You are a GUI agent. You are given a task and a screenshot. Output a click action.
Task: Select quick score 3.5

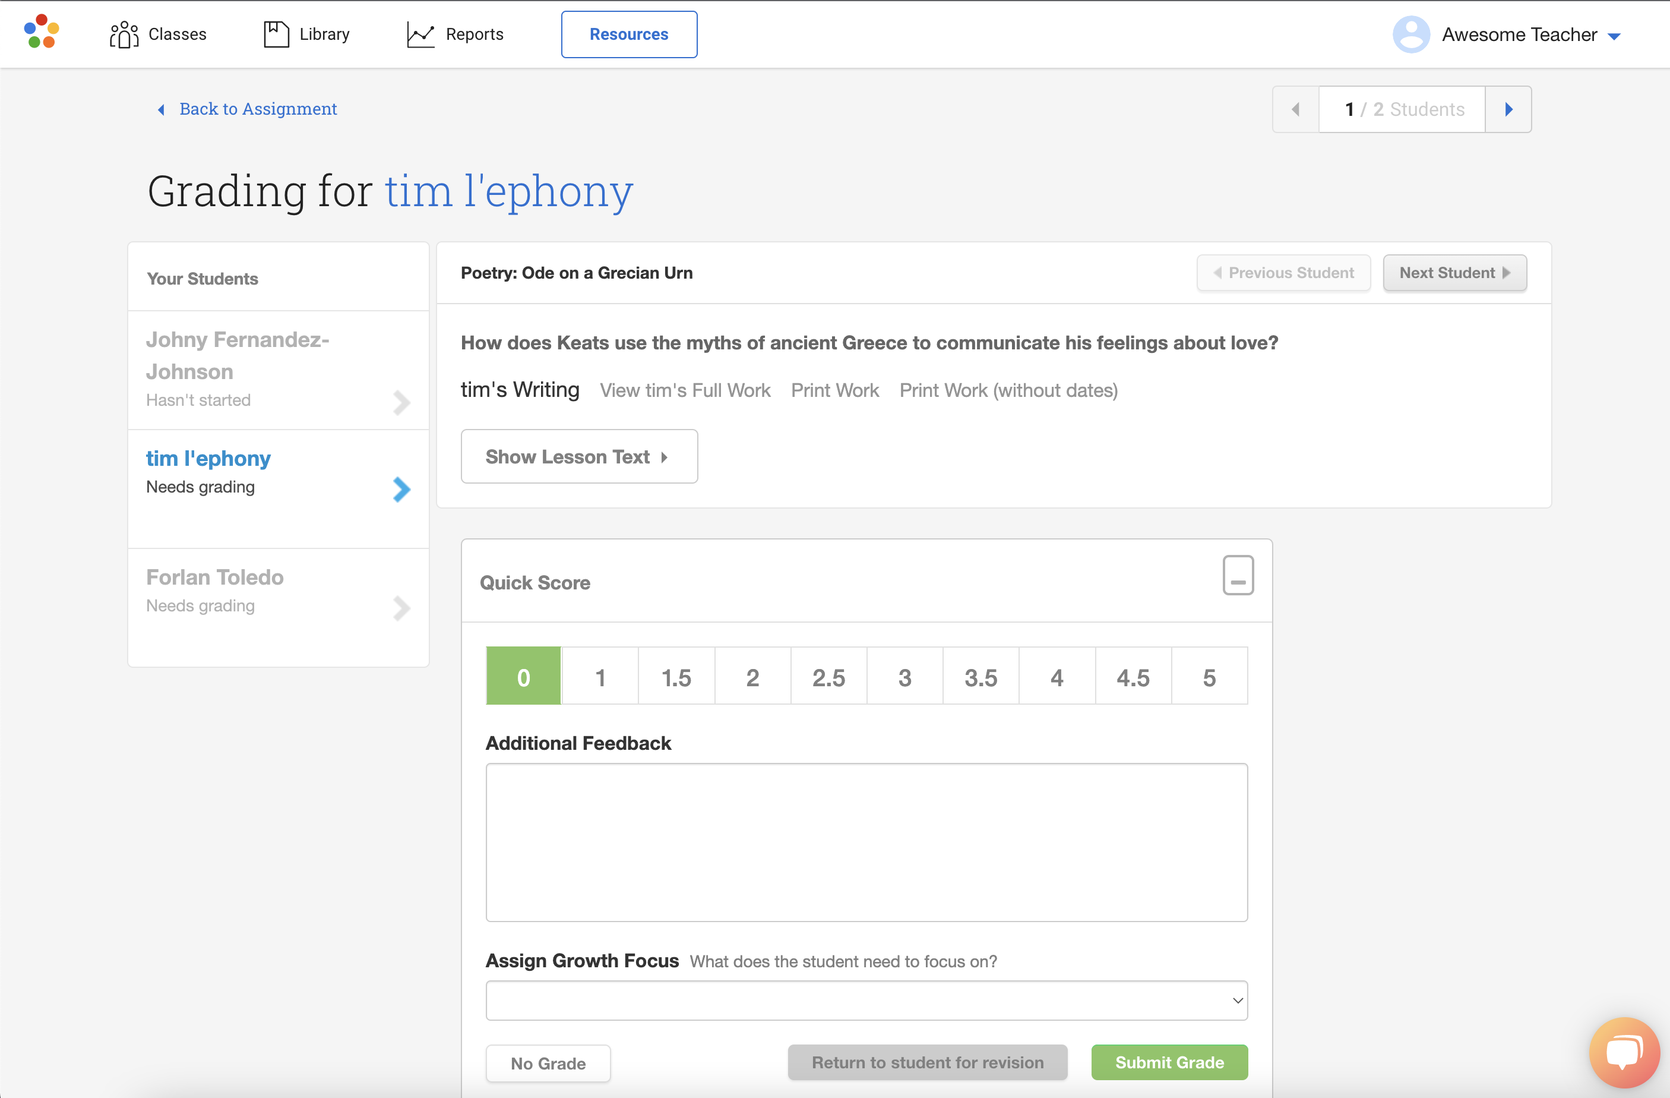tap(981, 677)
